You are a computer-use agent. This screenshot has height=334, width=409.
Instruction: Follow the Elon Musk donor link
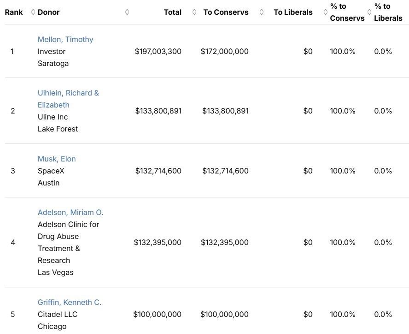[57, 159]
